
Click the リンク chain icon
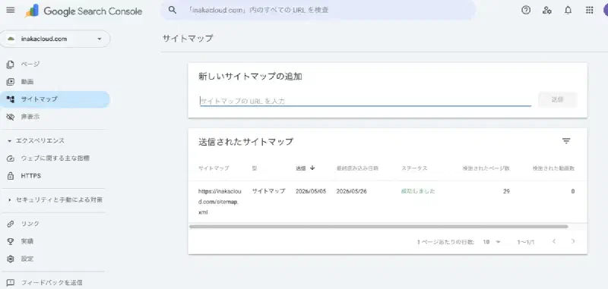click(x=11, y=224)
